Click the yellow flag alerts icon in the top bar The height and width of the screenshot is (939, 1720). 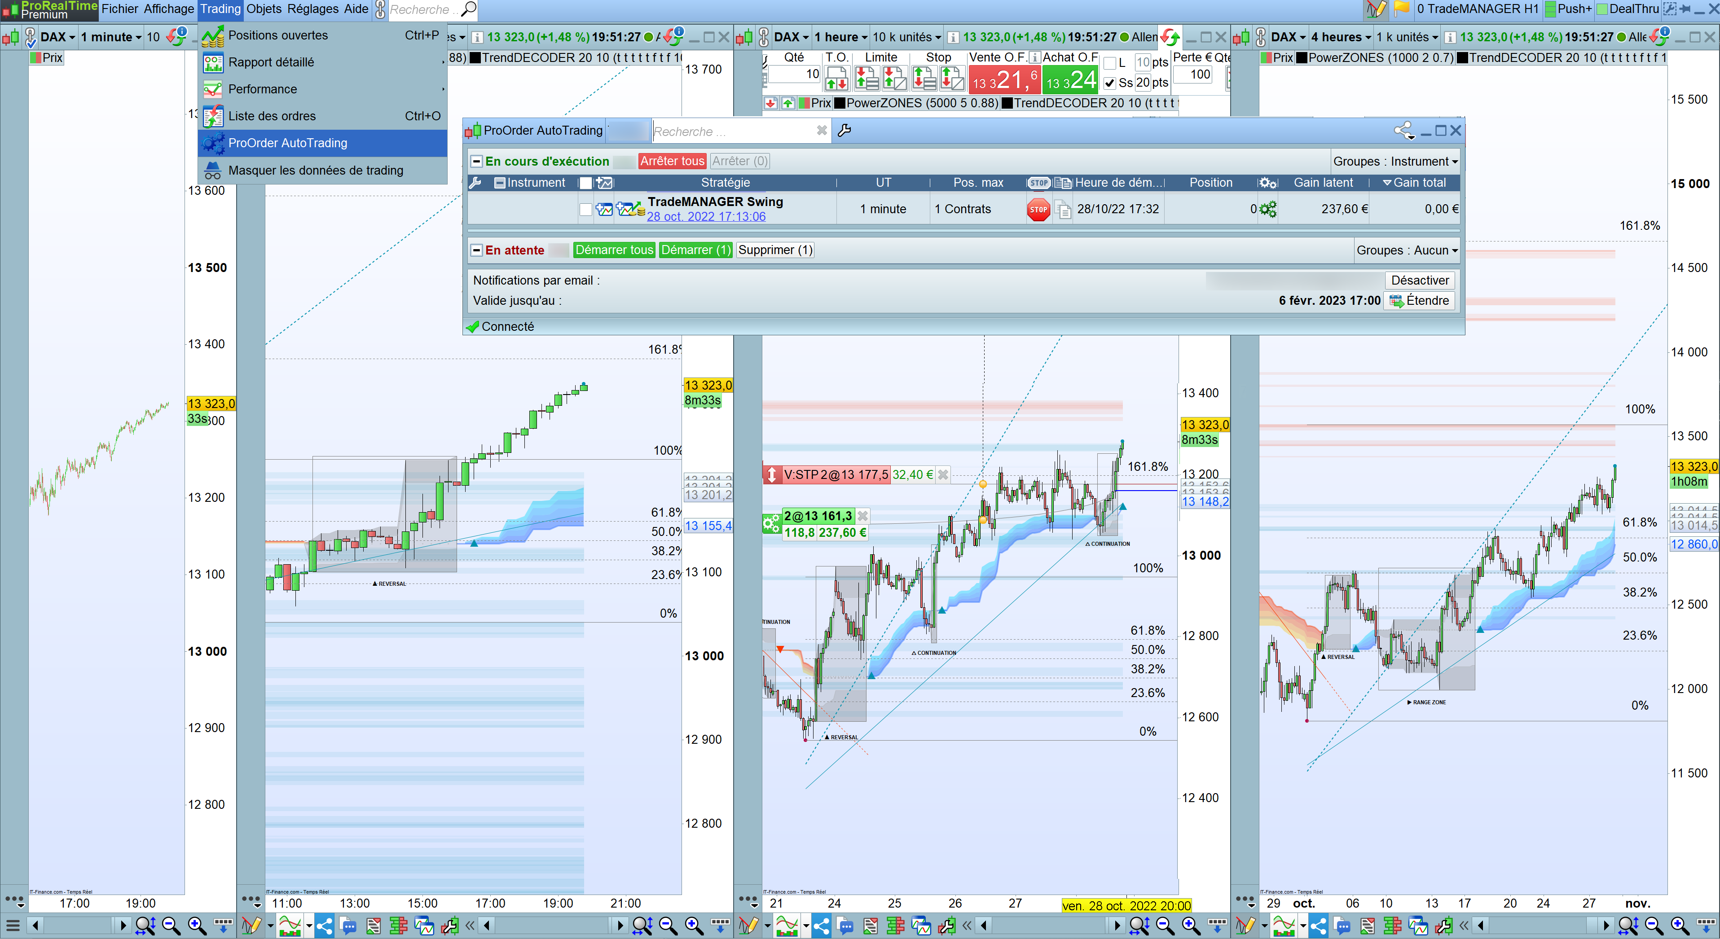tap(1401, 9)
